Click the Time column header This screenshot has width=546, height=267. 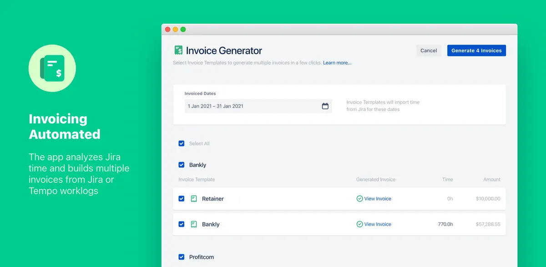[448, 180]
